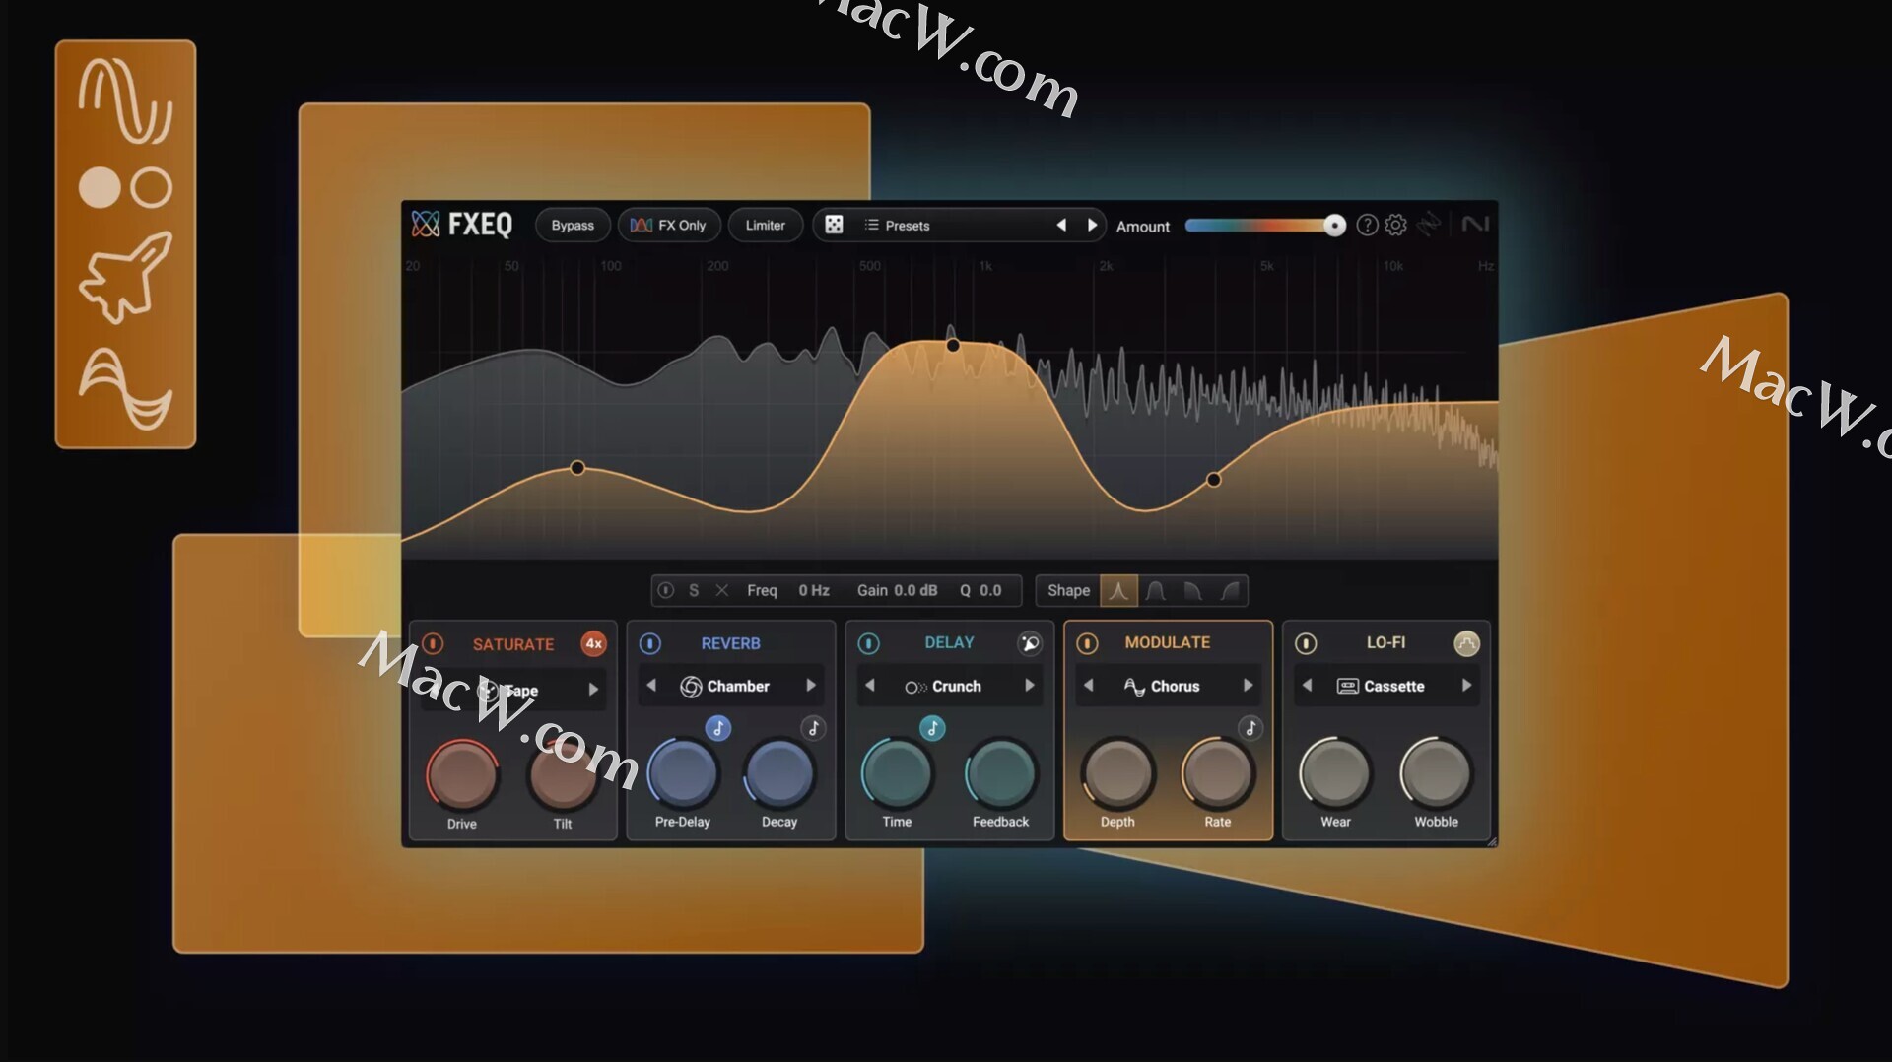Click the Crunch circle icon
The width and height of the screenshot is (1892, 1062).
coord(915,687)
